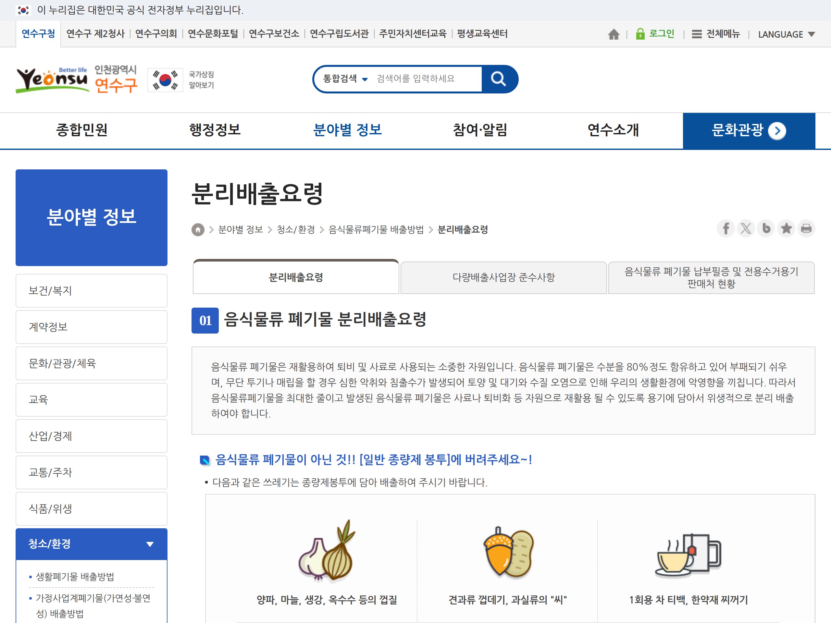Share the page on Facebook
The height and width of the screenshot is (623, 831).
coord(726,228)
